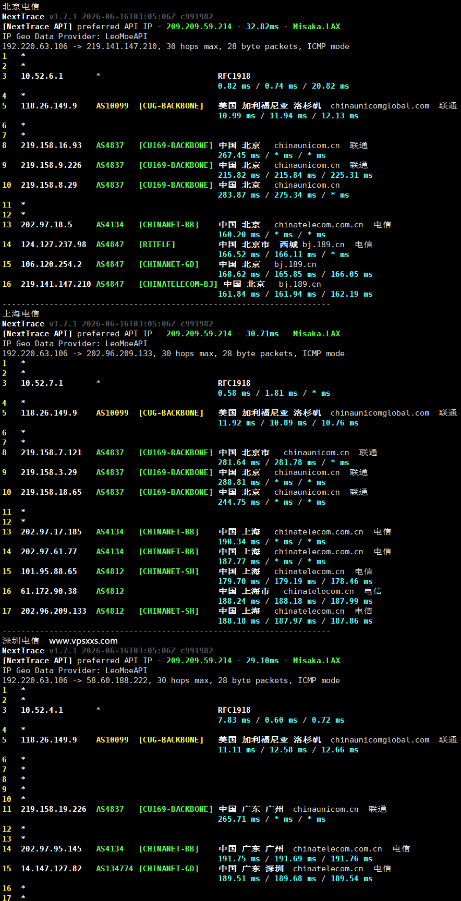Select hop IP 219.158.18.65
The image size is (461, 901).
point(51,492)
